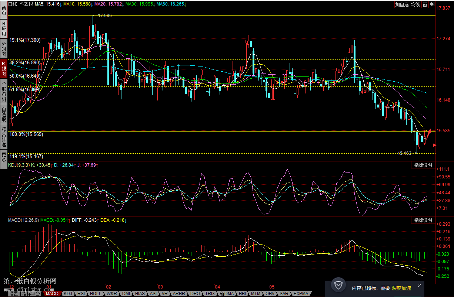454x297 pixels.
Task: Click 加自选 to add to watchlist
Action: point(401,4)
